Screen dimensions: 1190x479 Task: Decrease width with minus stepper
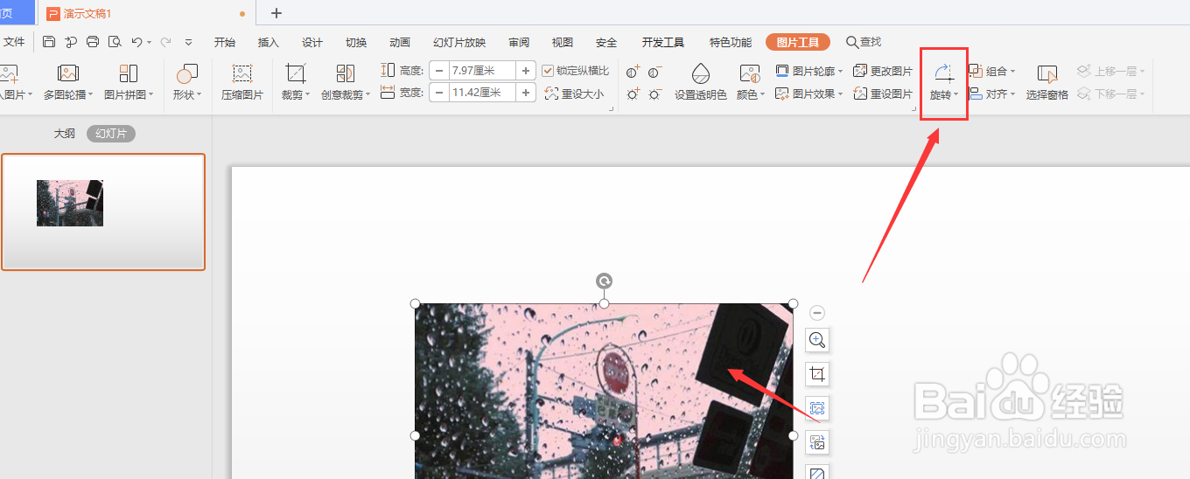click(x=439, y=93)
